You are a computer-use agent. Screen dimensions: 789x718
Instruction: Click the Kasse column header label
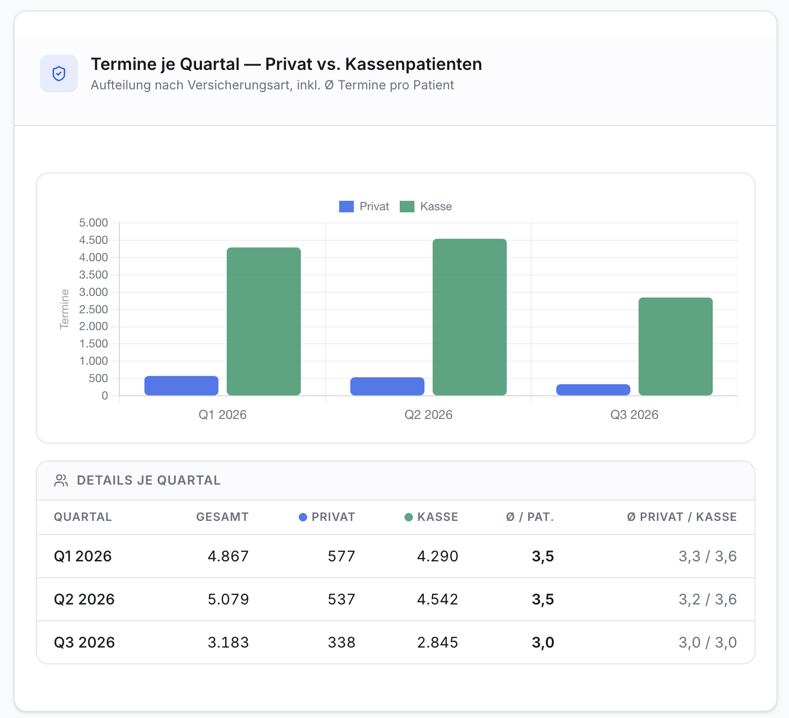438,517
